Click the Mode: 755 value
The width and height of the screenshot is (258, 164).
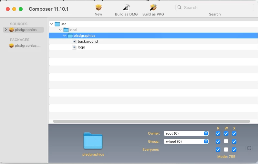click(226, 157)
